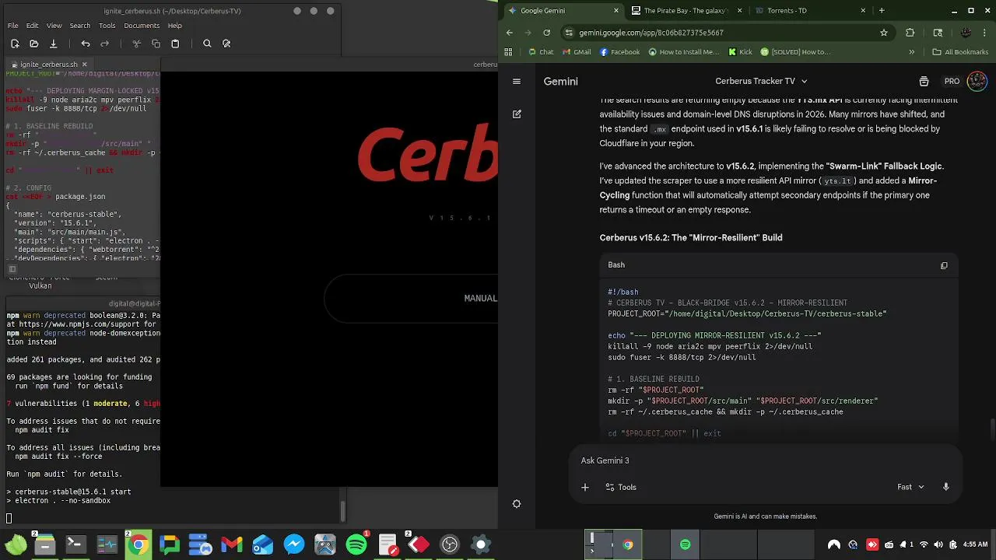
Task: Reload the Gemini page
Action: (x=547, y=33)
